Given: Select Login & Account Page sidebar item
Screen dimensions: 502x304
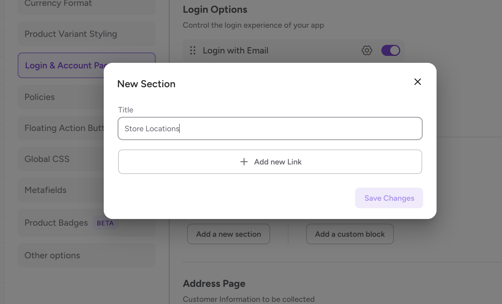Looking at the screenshot, I should (x=61, y=66).
